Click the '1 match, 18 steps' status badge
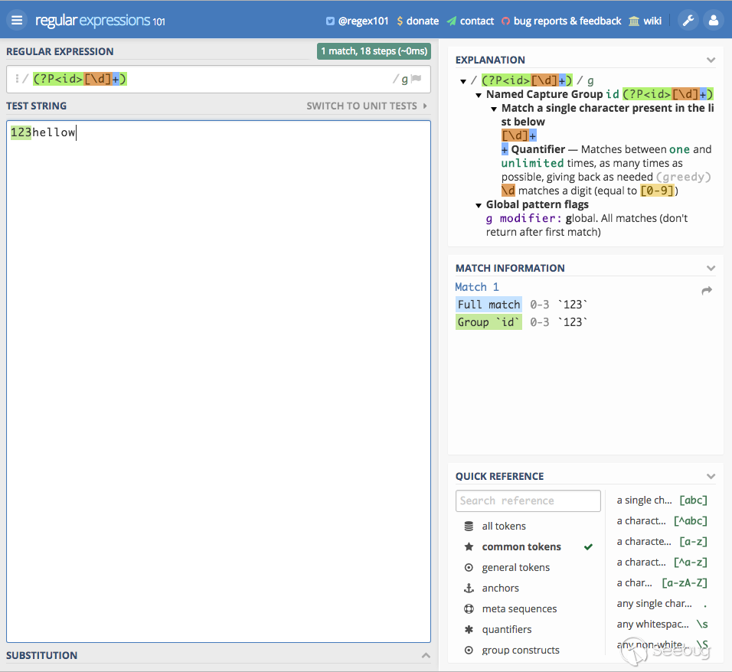 [374, 51]
